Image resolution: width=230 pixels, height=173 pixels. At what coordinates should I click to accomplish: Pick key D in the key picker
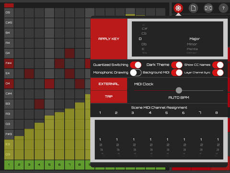pos(140,39)
